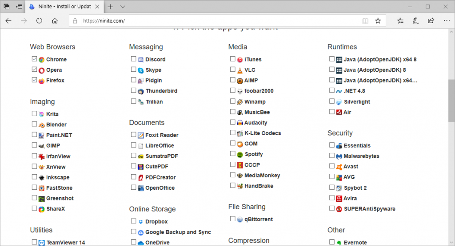Click the Thunderbird icon
455x246 pixels.
pos(141,91)
